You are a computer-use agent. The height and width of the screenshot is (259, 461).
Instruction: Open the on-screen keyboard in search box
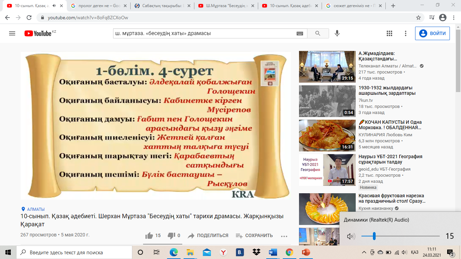click(300, 33)
